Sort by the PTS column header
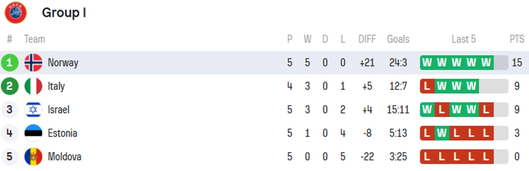 coord(517,39)
